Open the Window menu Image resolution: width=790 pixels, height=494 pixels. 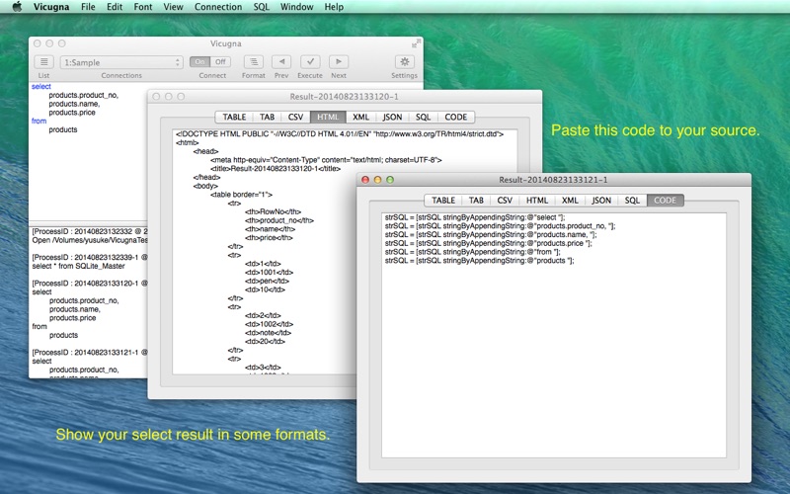pos(296,7)
